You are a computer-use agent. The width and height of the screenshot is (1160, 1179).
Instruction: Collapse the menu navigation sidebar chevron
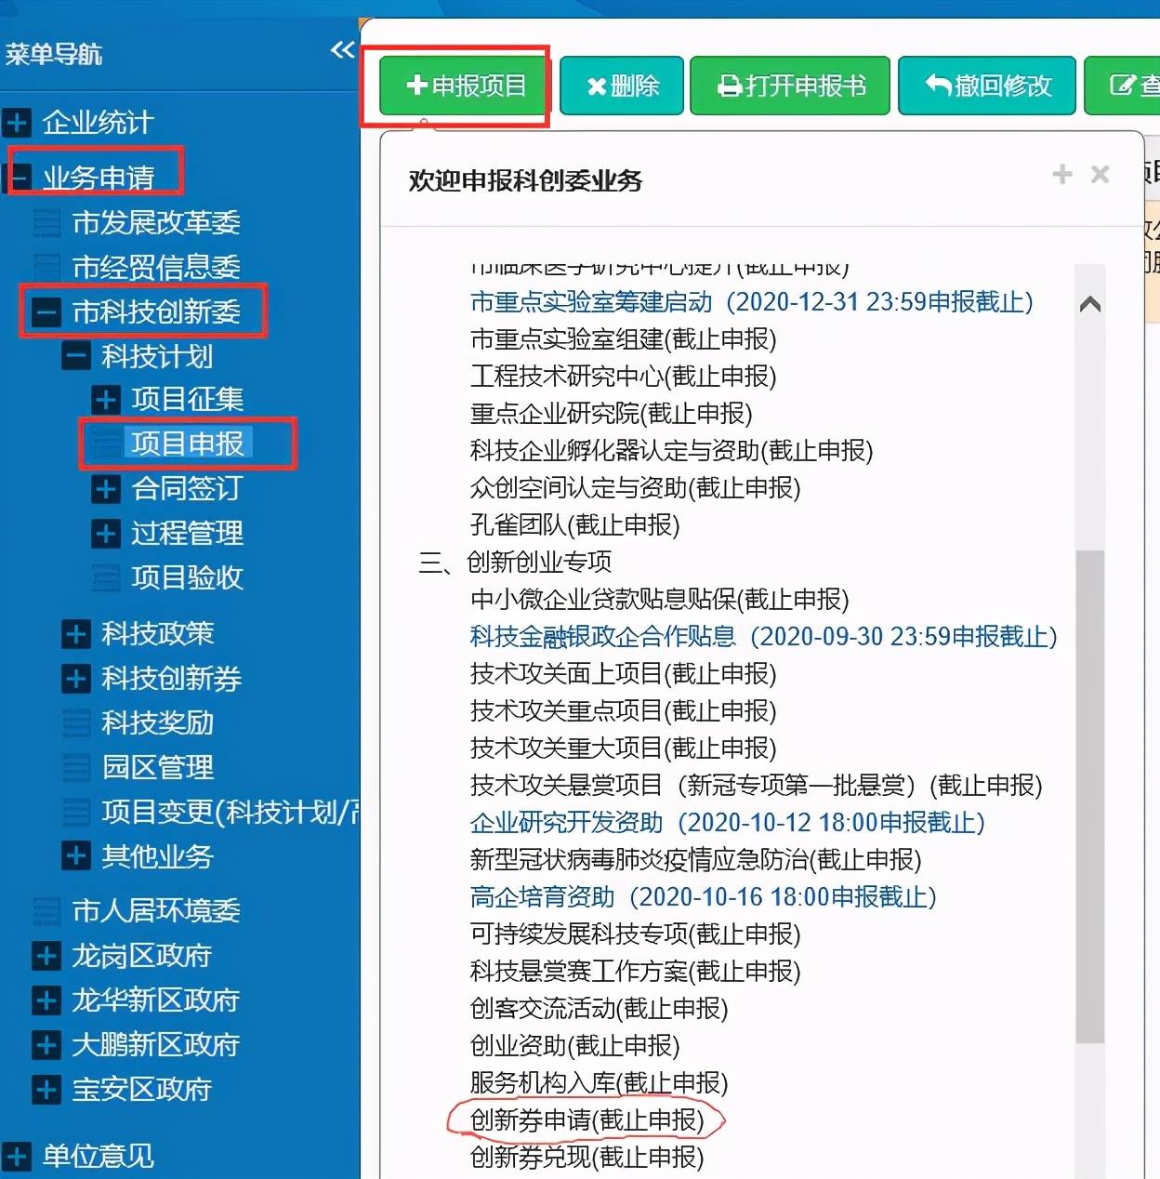click(342, 49)
